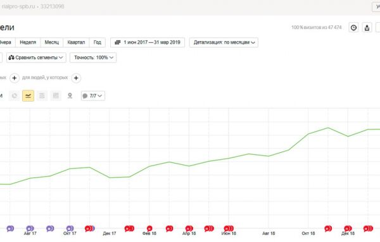Select the map pin view icon
380x242 pixels.
pos(70,96)
